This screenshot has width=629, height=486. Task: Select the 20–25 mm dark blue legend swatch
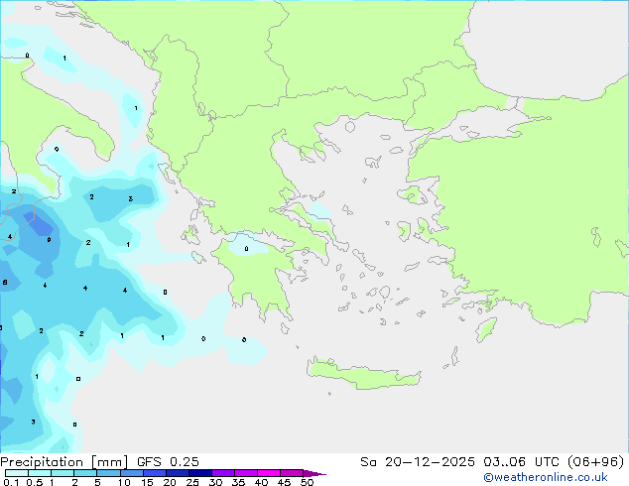pos(178,473)
